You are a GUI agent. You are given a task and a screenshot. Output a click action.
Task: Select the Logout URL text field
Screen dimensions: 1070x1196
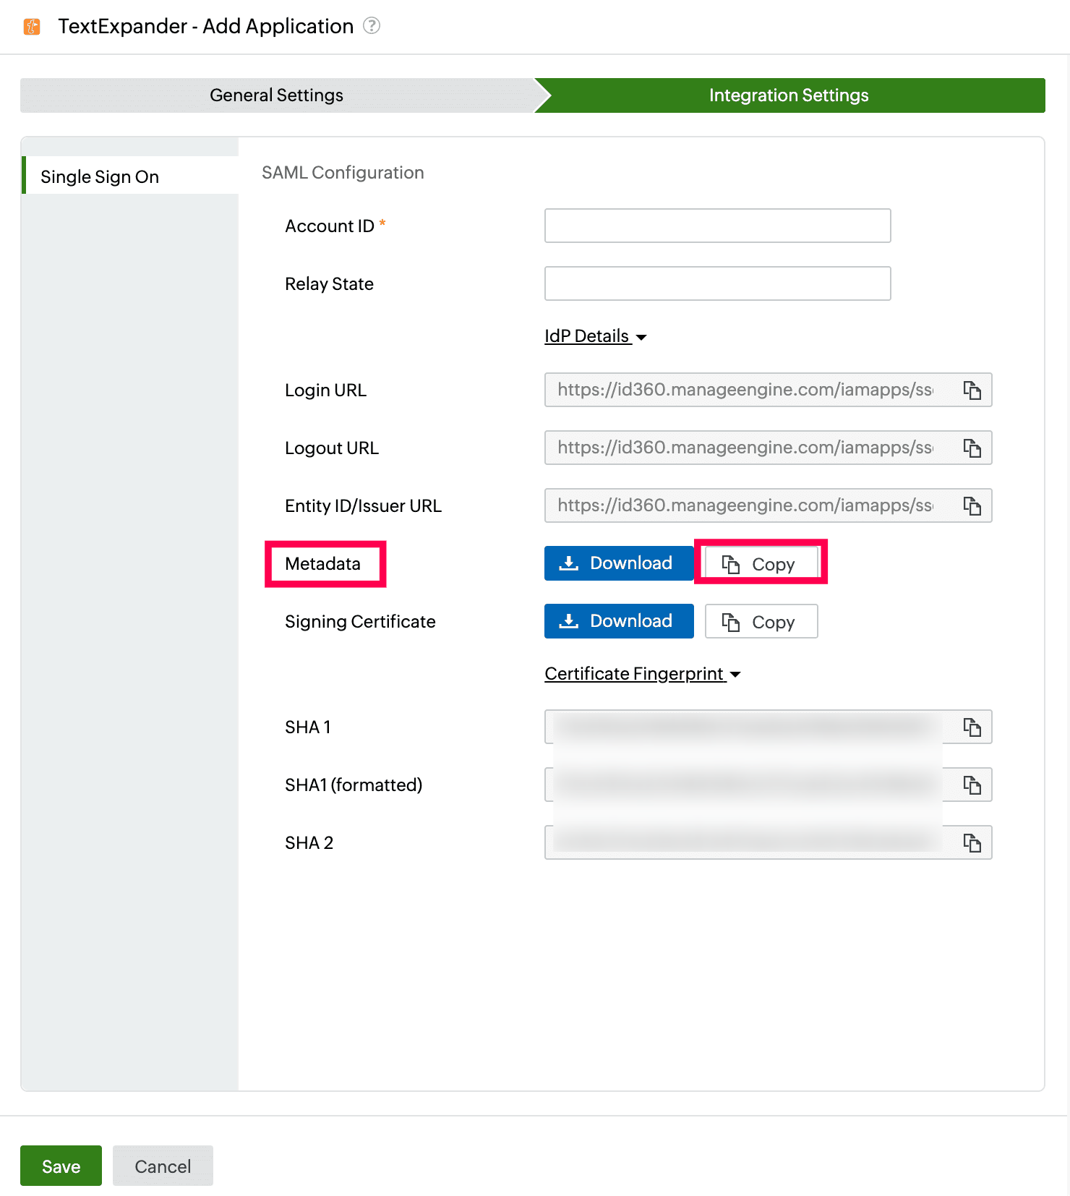[x=768, y=448]
